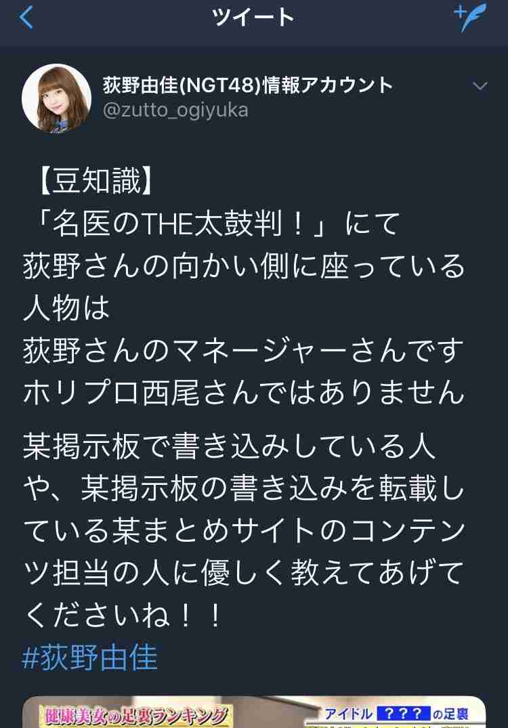This screenshot has width=508, height=728.
Task: Tap the closing line くださいね！！
Action: pos(123,615)
